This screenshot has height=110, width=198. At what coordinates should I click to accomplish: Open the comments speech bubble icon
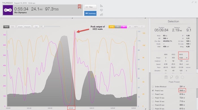click(101, 10)
